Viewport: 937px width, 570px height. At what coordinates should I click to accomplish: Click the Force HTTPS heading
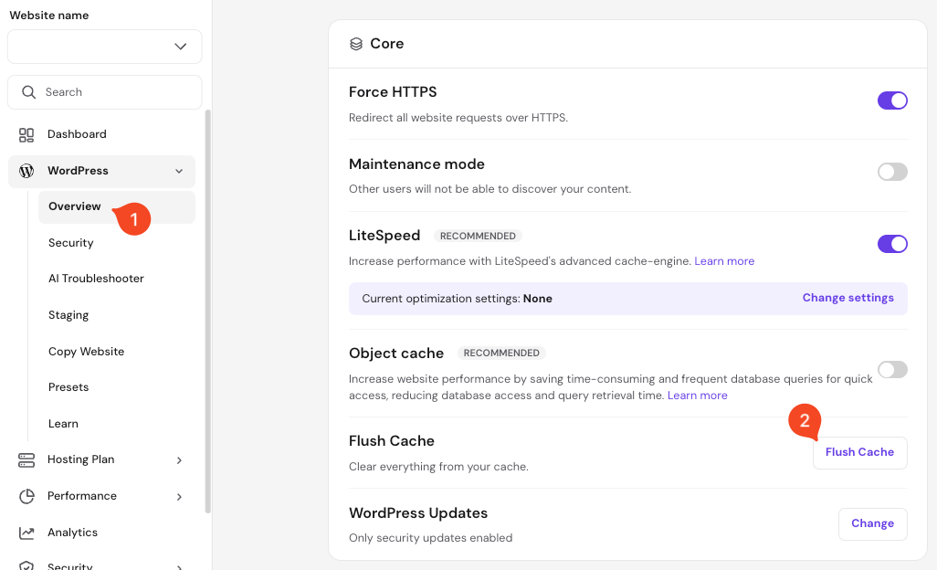click(393, 92)
